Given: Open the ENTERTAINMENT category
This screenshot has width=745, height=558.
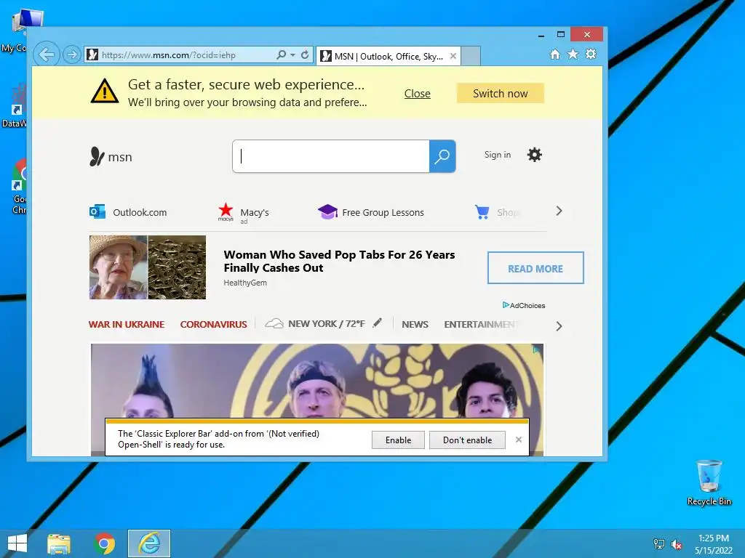Looking at the screenshot, I should pos(481,325).
